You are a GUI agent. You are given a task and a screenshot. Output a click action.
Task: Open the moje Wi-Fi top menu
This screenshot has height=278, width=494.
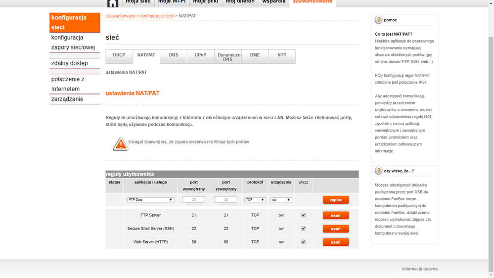[x=172, y=2]
